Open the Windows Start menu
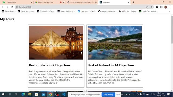 click(3, 94)
